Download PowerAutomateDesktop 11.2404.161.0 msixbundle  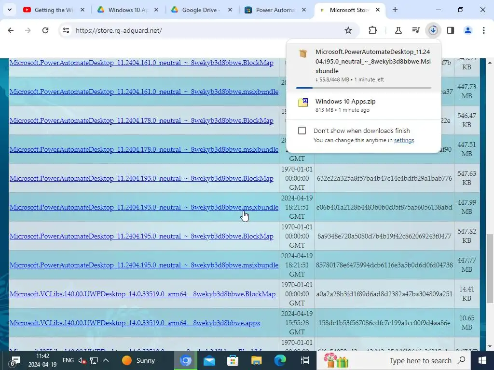point(144,92)
